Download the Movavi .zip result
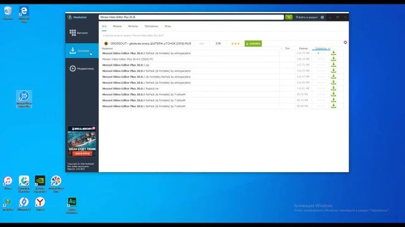Viewport: 405px width, 227px height. (333, 65)
